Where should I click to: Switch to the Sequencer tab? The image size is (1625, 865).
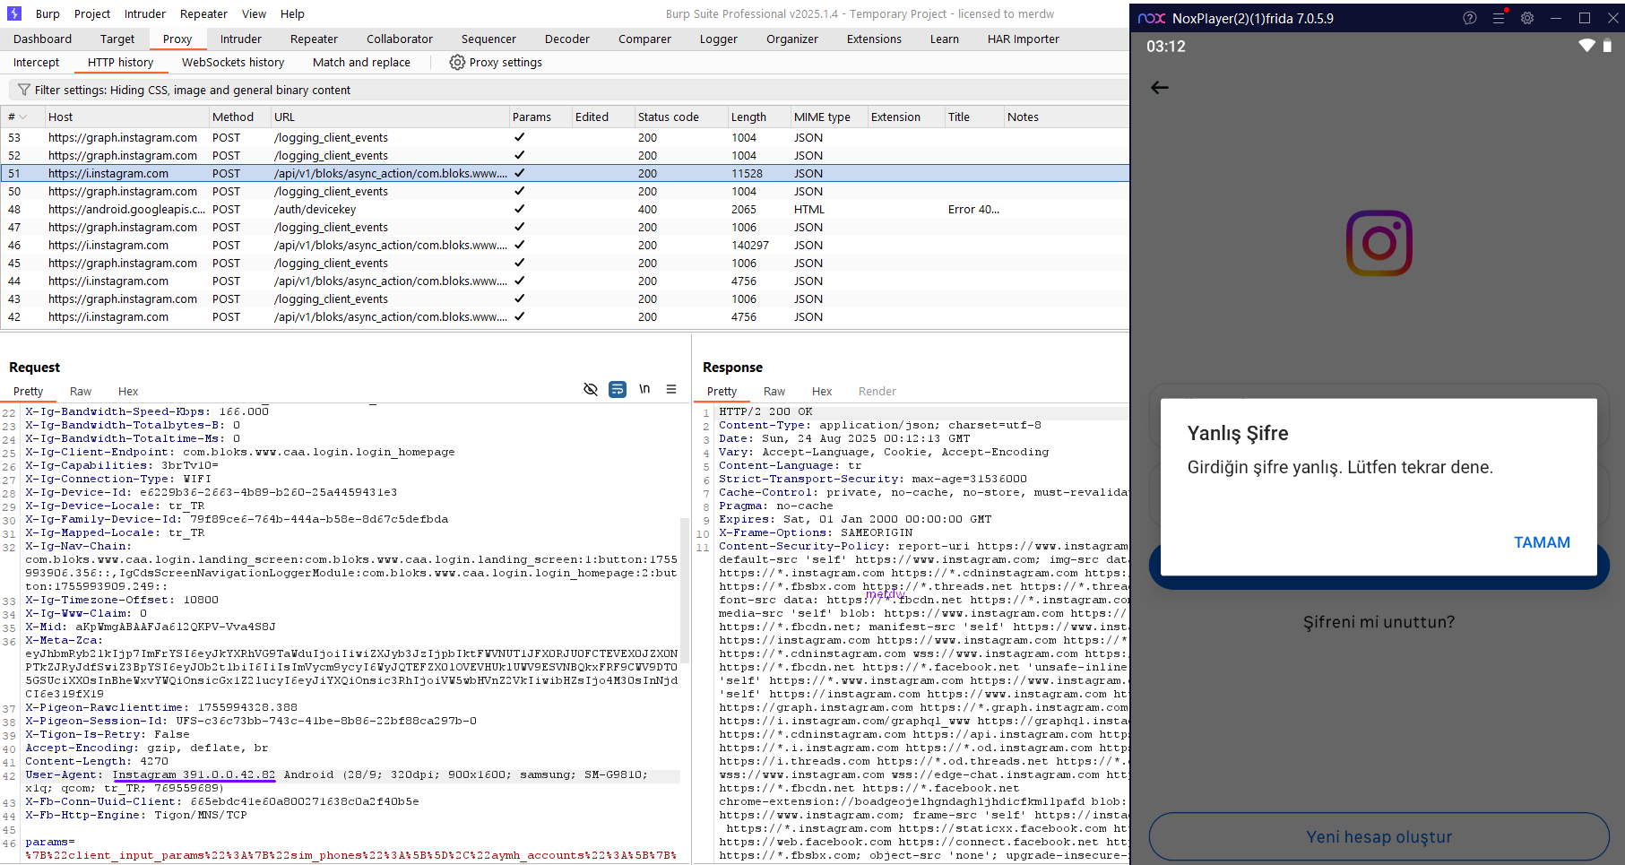(x=488, y=39)
